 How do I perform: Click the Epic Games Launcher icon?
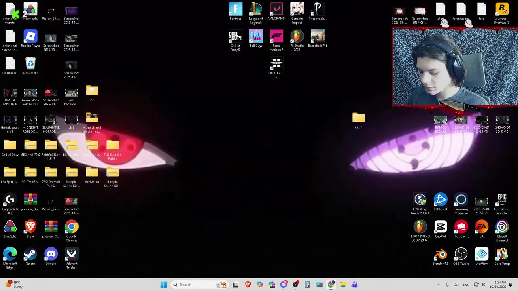(x=502, y=204)
